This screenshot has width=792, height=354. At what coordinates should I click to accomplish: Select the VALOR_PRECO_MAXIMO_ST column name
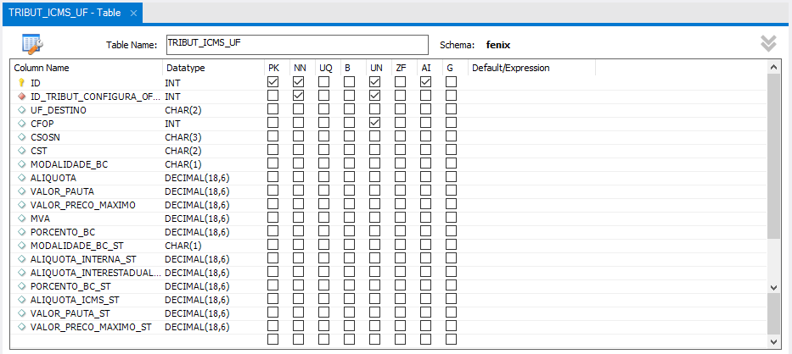[x=91, y=327]
